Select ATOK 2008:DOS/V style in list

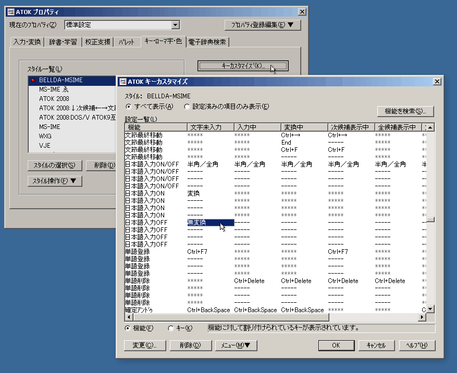(72, 118)
